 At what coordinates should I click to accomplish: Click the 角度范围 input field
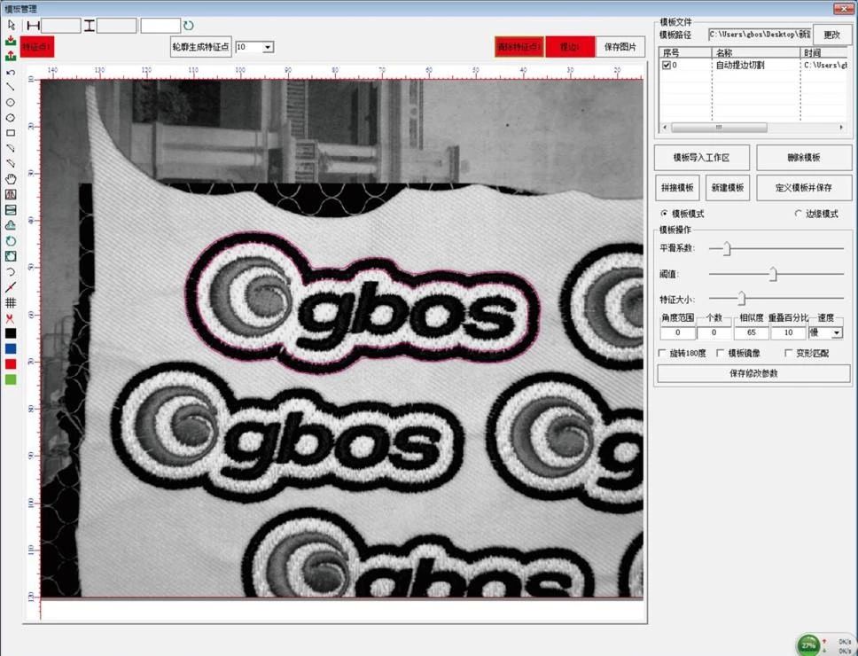coord(677,332)
